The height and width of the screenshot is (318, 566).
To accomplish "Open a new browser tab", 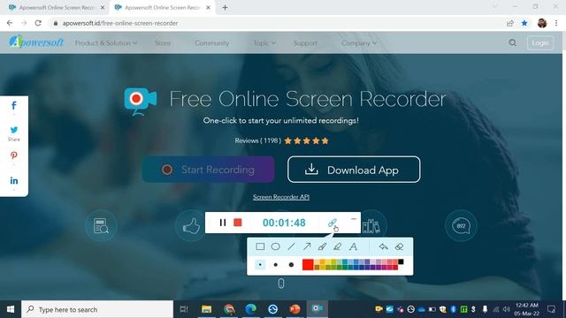I will [x=225, y=7].
